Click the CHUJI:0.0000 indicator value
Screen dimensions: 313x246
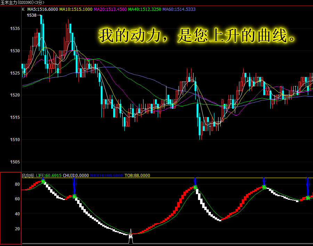click(76, 176)
